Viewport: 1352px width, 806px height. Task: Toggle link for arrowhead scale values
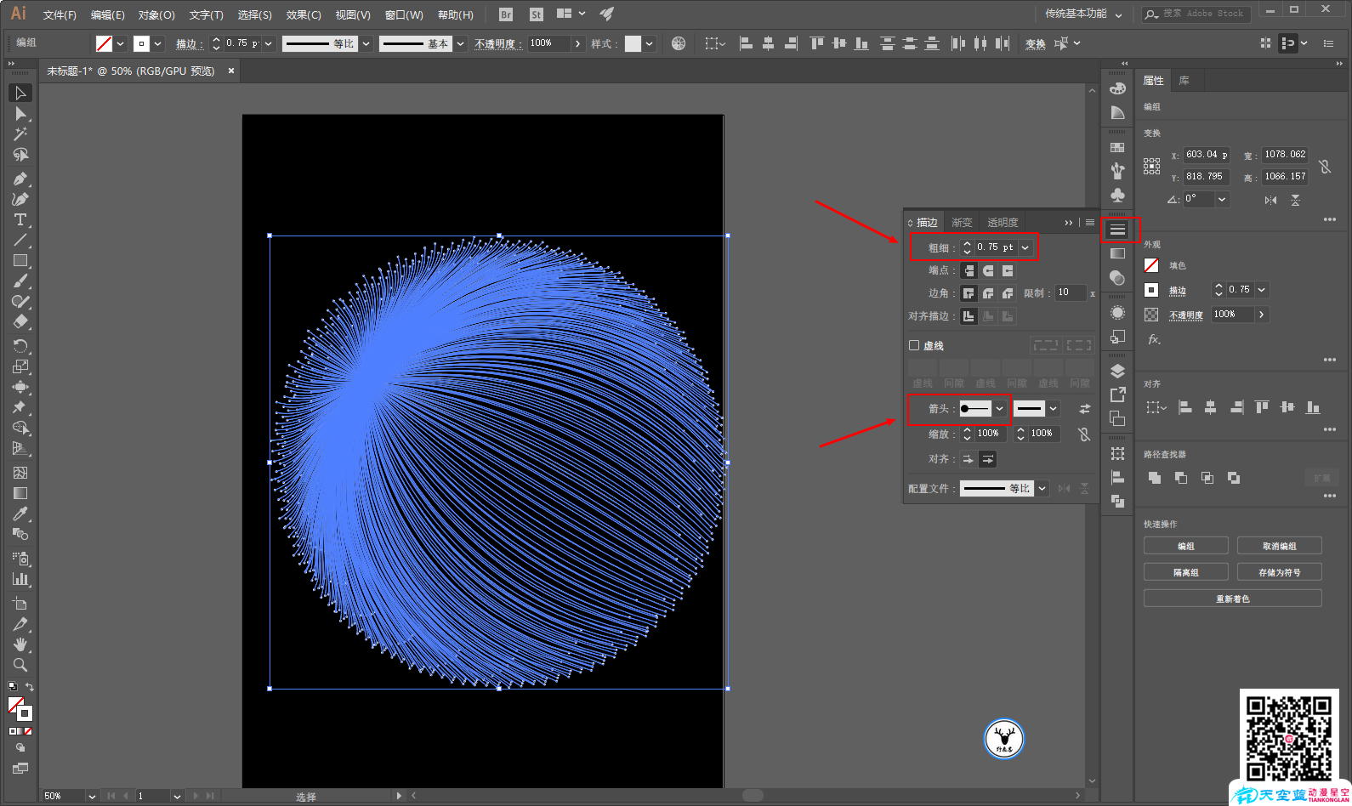point(1084,434)
